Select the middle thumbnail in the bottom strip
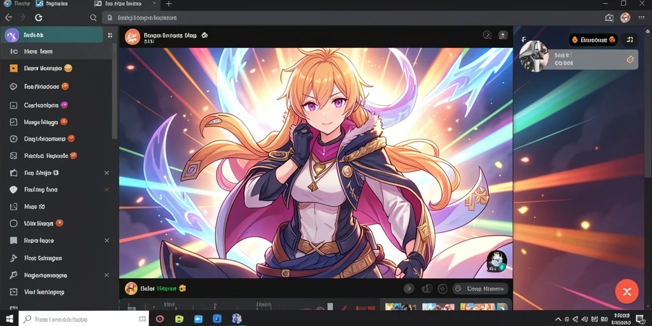 [438, 307]
